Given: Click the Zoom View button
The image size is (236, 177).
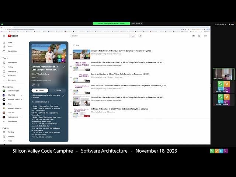Looking at the screenshot, I should [232, 24].
